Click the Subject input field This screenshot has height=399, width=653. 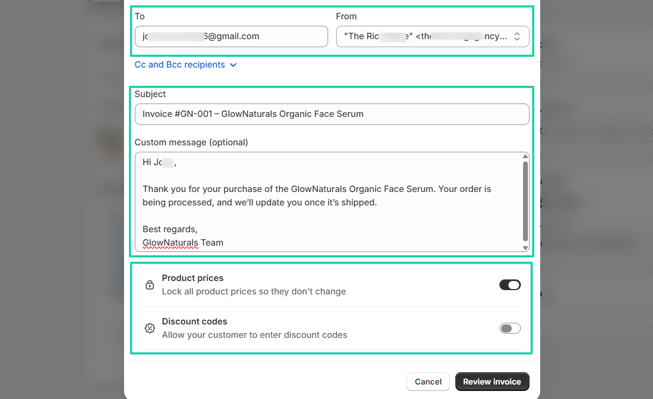click(x=332, y=114)
